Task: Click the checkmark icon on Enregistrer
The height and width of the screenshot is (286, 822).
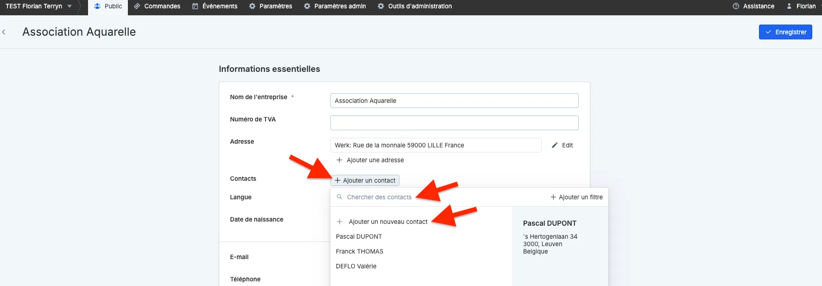Action: (768, 32)
